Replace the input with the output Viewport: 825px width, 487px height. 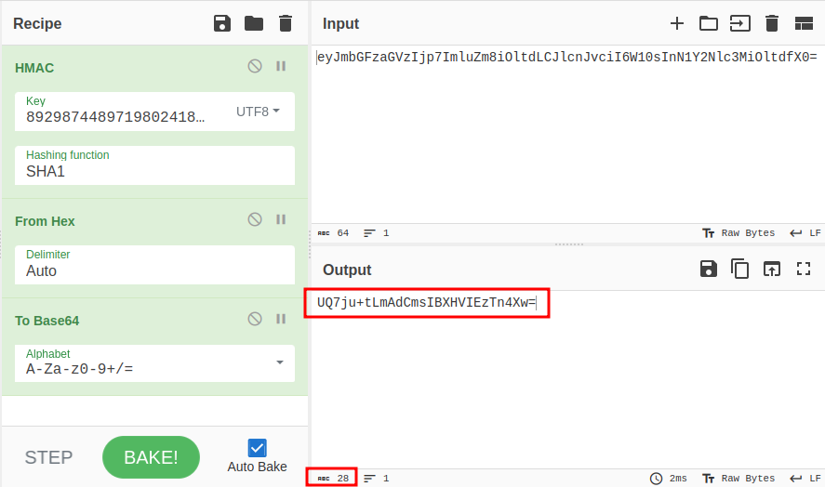click(772, 270)
